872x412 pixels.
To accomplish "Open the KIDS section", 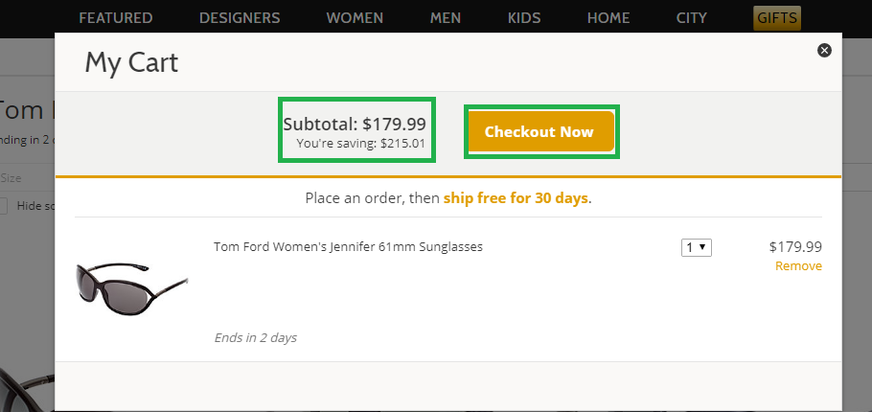I will pos(524,18).
